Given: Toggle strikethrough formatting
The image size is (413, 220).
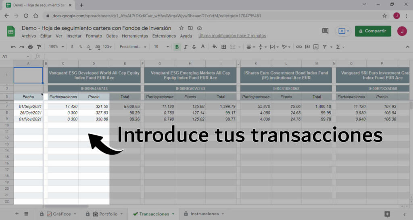Looking at the screenshot, I should 194,47.
